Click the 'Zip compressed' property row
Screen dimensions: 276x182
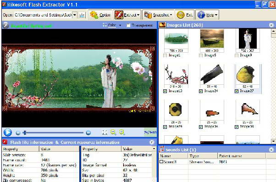[40, 180]
